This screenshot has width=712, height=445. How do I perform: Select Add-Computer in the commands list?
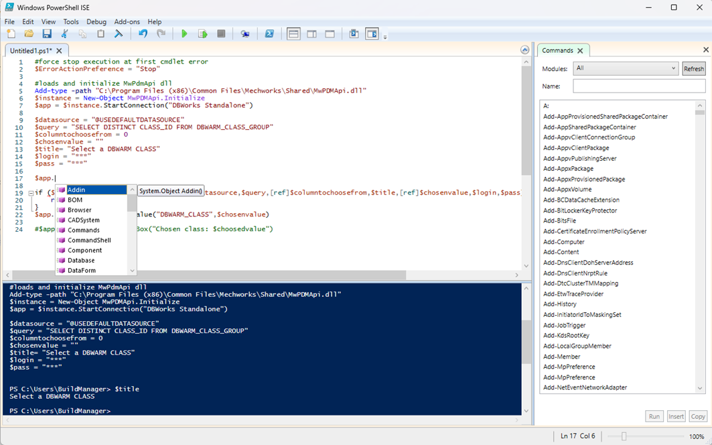pos(563,242)
